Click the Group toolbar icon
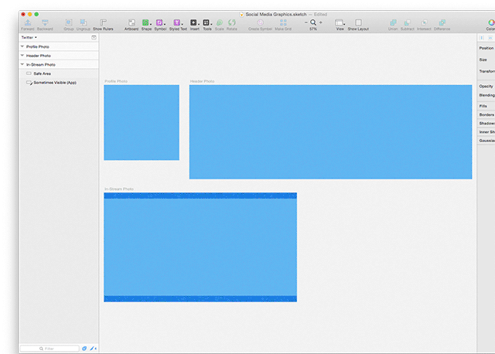The height and width of the screenshot is (354, 495). [x=69, y=22]
